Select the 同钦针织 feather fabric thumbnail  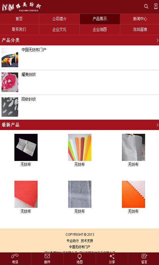[x=10, y=107]
